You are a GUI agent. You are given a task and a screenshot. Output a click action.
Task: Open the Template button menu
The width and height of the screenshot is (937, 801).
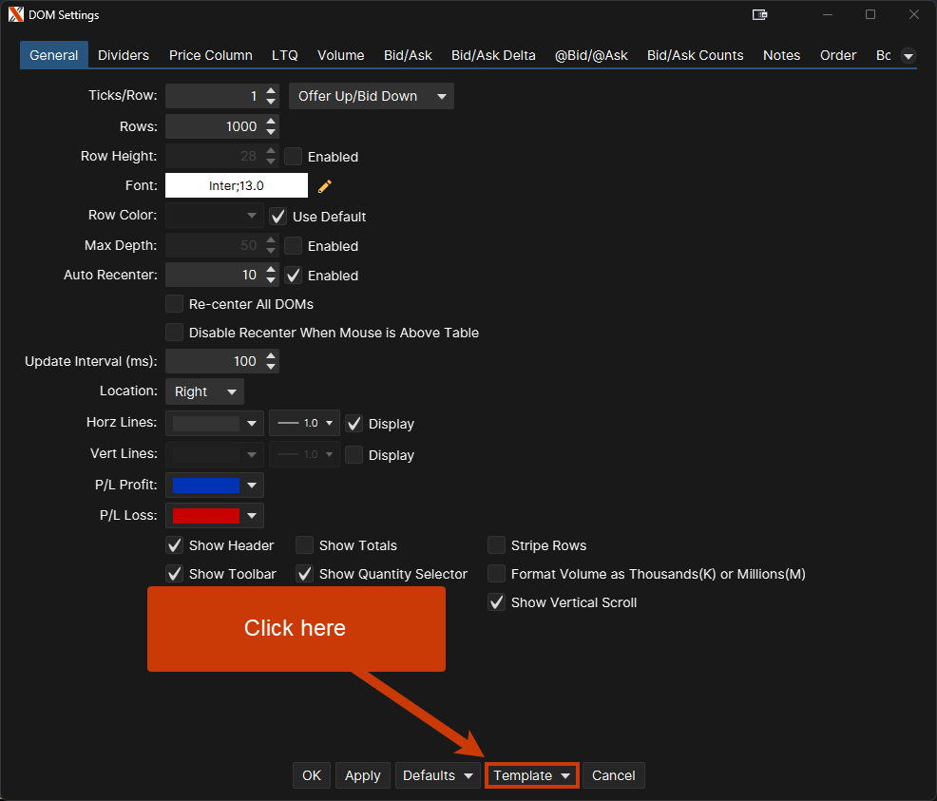[531, 775]
